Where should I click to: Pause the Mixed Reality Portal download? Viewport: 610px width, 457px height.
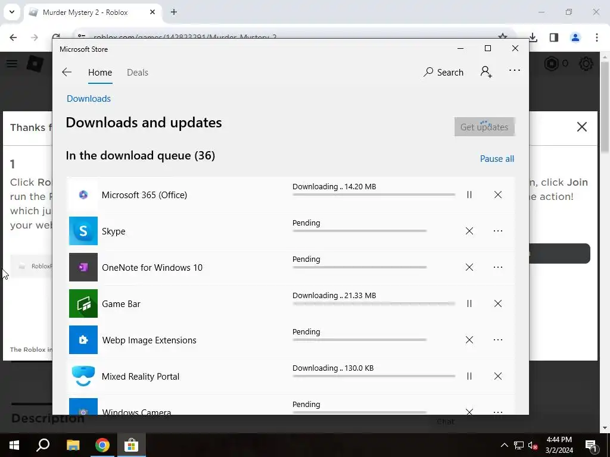(x=469, y=376)
